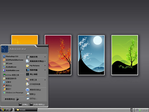Click the 开始 start button
149x112 pixels.
6,110
